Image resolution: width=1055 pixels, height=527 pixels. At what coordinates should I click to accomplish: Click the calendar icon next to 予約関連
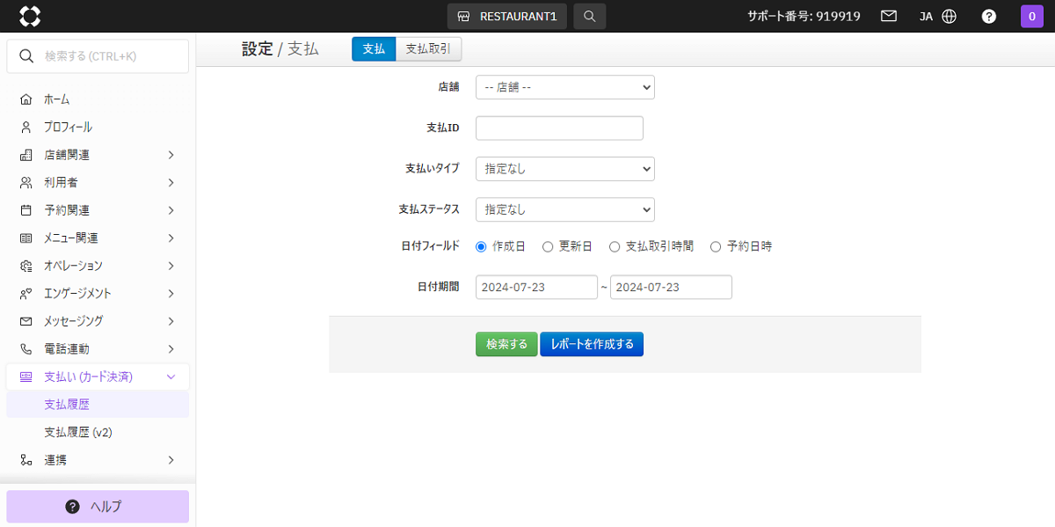pos(25,210)
